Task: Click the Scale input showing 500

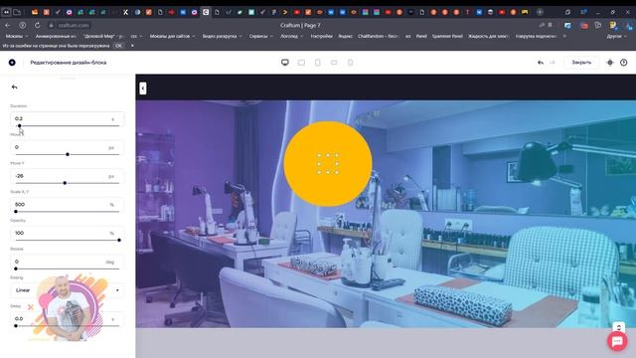Action: (68, 204)
